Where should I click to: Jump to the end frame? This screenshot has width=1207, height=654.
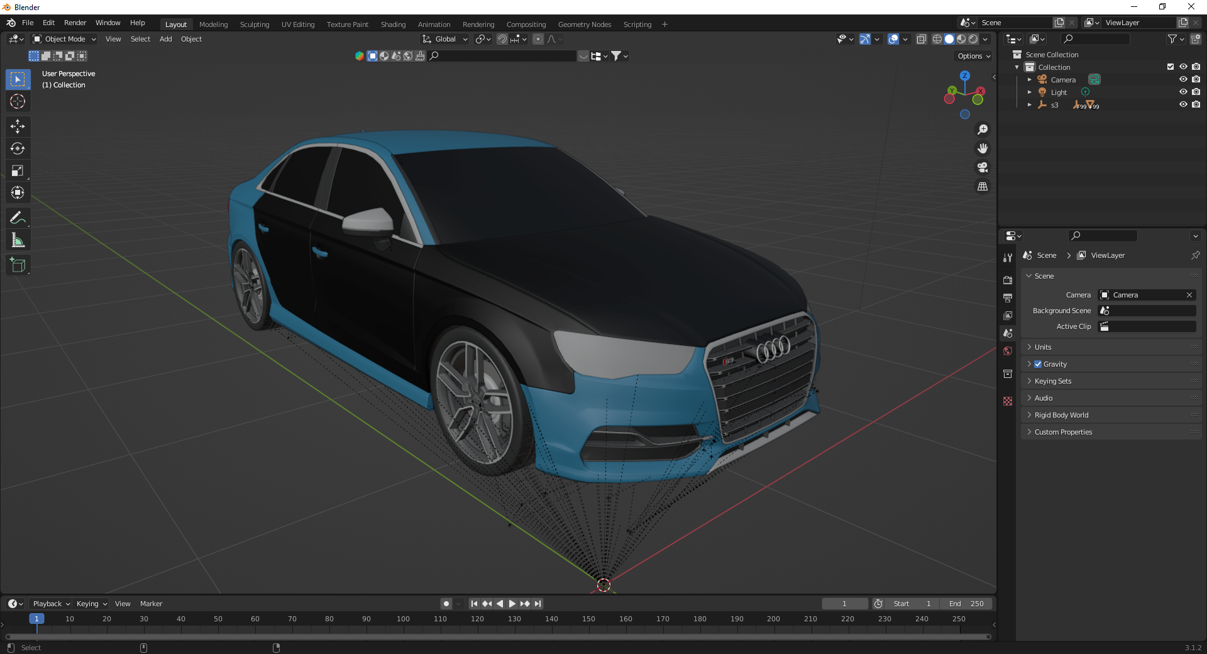point(537,604)
